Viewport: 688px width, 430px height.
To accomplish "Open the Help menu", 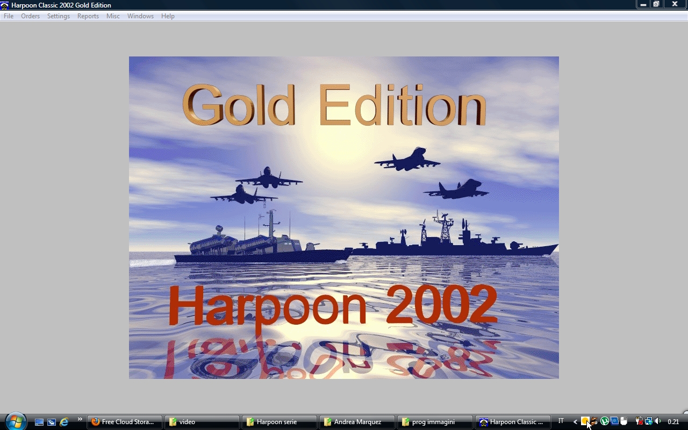I will pos(168,16).
